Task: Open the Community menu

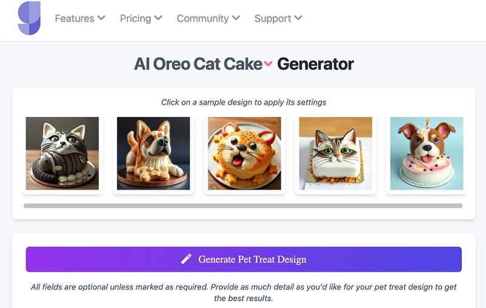Action: (201, 18)
